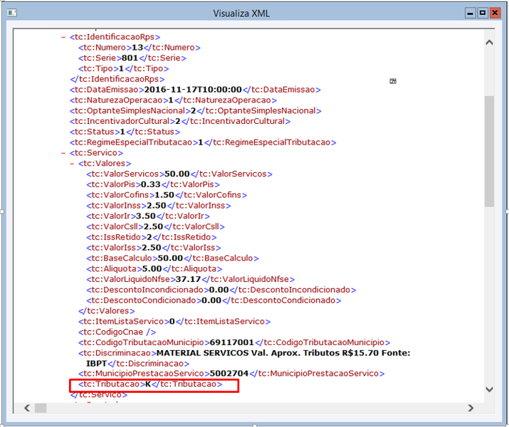Screen dimensions: 509x427
Task: Select CodigoTributacaoMunicipio value 69117001
Action: 232,342
